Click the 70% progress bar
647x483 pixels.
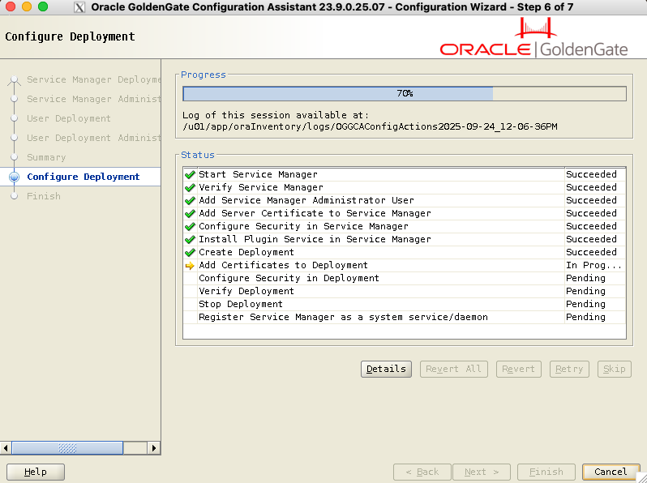(404, 93)
